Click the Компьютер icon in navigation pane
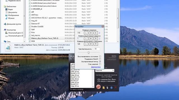The width and height of the screenshot is (179, 100). (x=5, y=30)
